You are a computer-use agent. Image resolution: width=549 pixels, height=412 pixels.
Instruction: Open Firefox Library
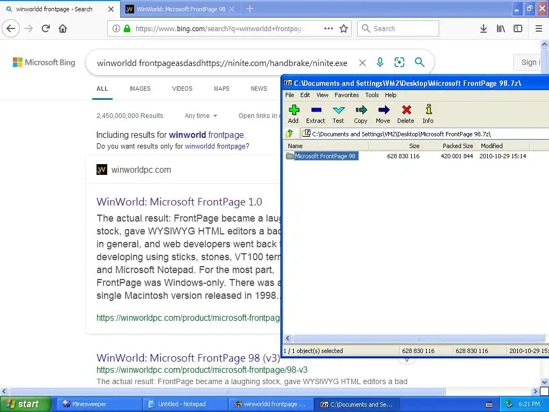point(501,28)
